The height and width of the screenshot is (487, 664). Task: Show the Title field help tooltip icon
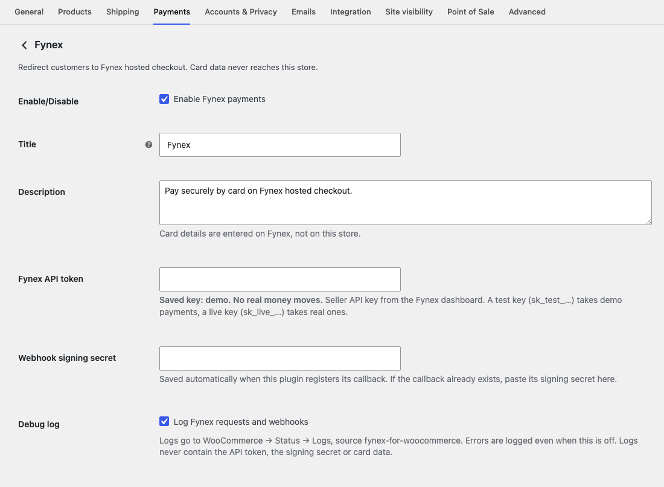pos(148,145)
